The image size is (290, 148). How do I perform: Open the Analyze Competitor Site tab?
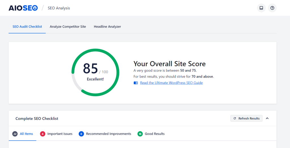coord(68,27)
